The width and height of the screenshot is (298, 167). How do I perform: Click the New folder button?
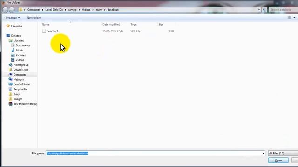tap(34, 18)
